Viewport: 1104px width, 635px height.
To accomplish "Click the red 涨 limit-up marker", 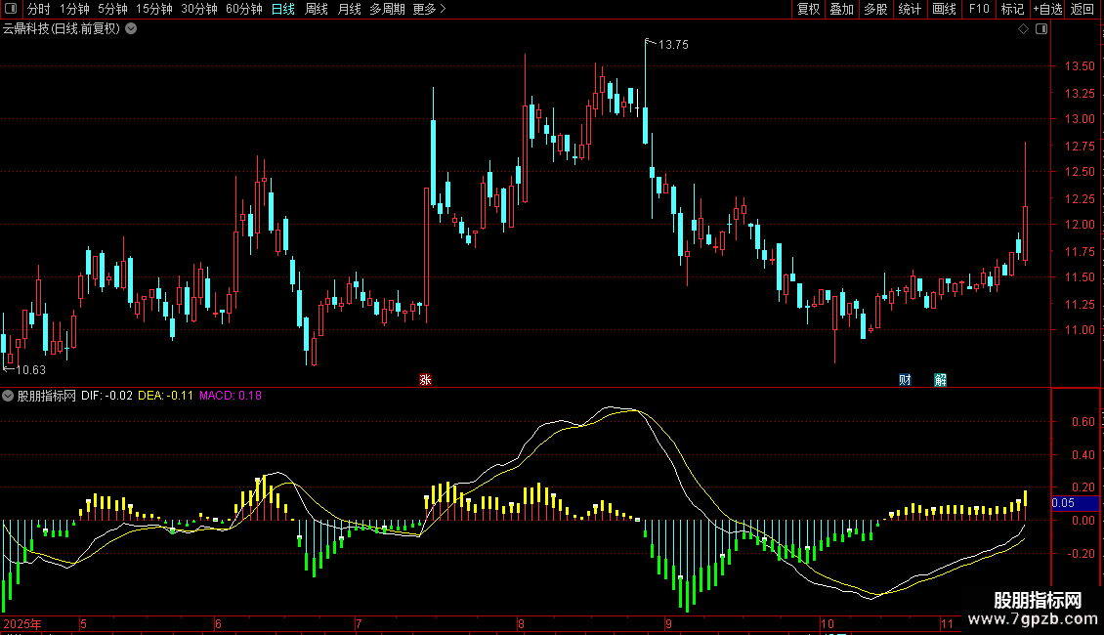I will click(425, 380).
